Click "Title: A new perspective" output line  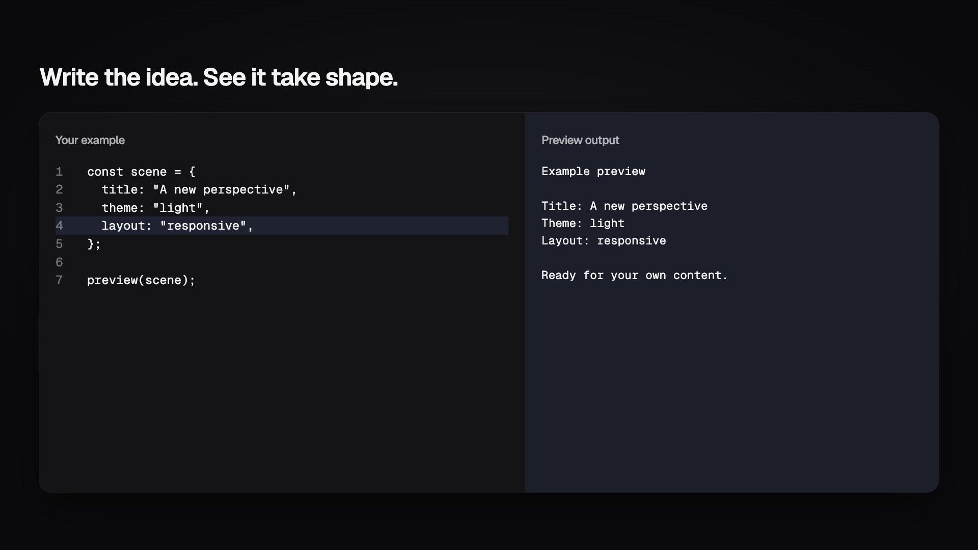tap(624, 206)
